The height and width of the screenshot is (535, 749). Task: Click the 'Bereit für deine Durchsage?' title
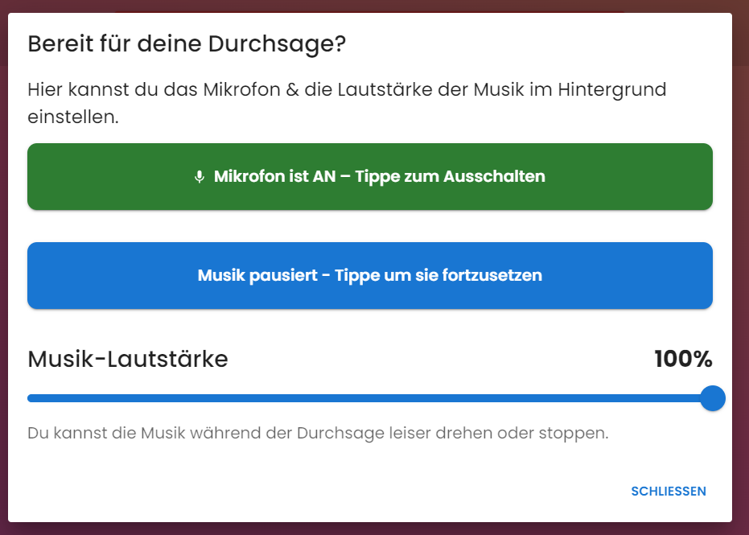pos(187,44)
